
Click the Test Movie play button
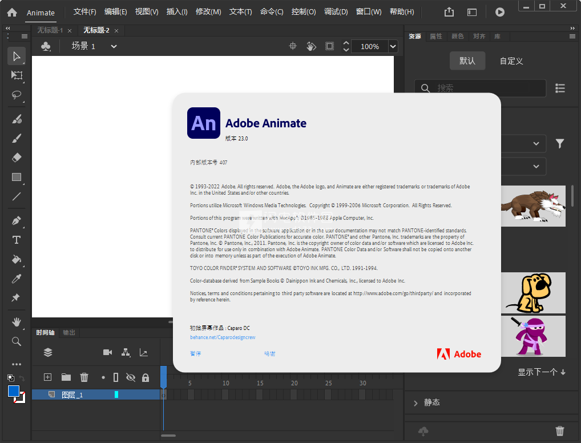tap(500, 12)
